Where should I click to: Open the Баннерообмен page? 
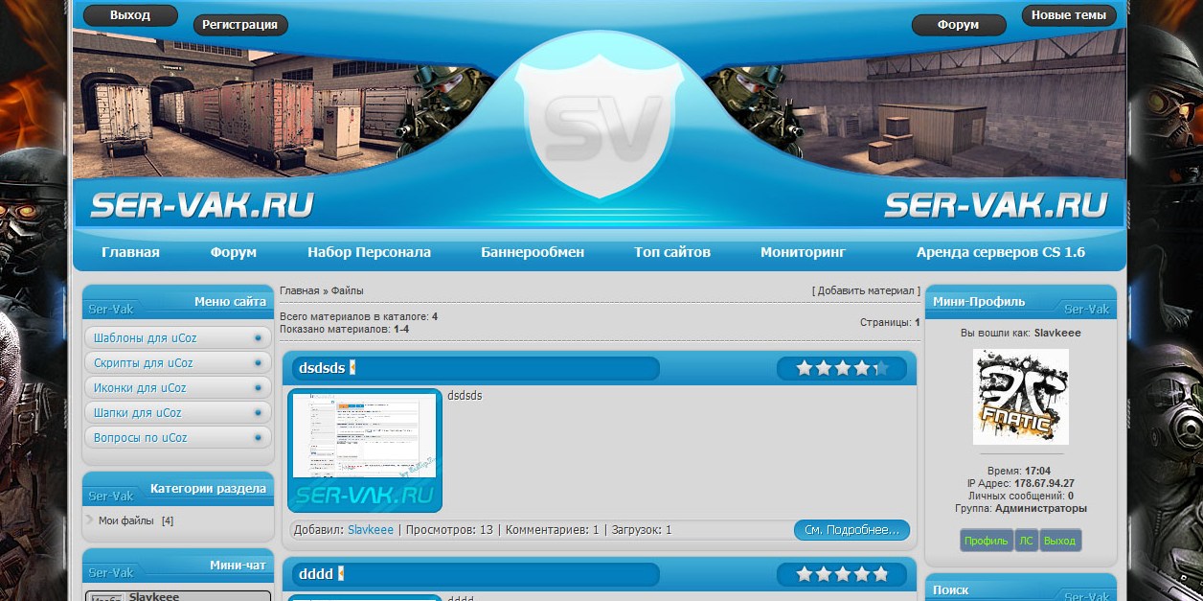pyautogui.click(x=533, y=252)
